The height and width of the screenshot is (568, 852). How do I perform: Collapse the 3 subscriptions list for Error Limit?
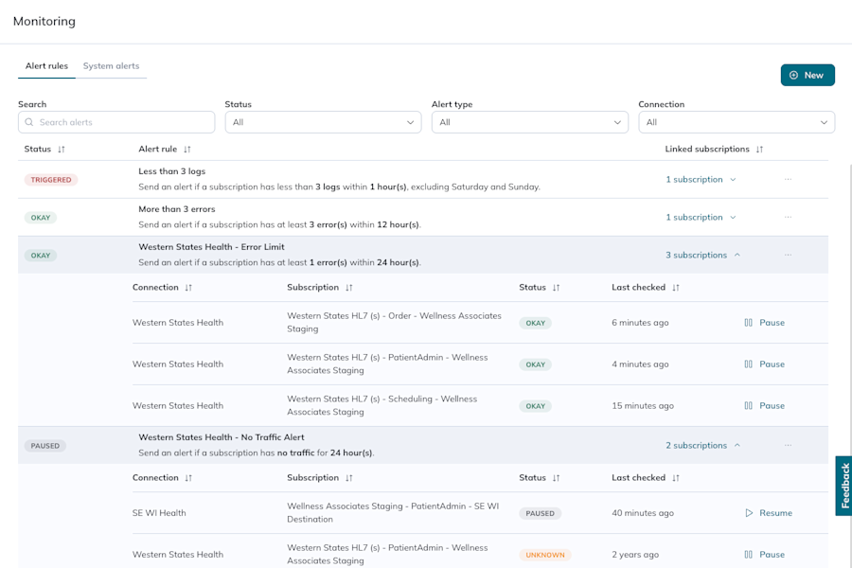coord(702,255)
